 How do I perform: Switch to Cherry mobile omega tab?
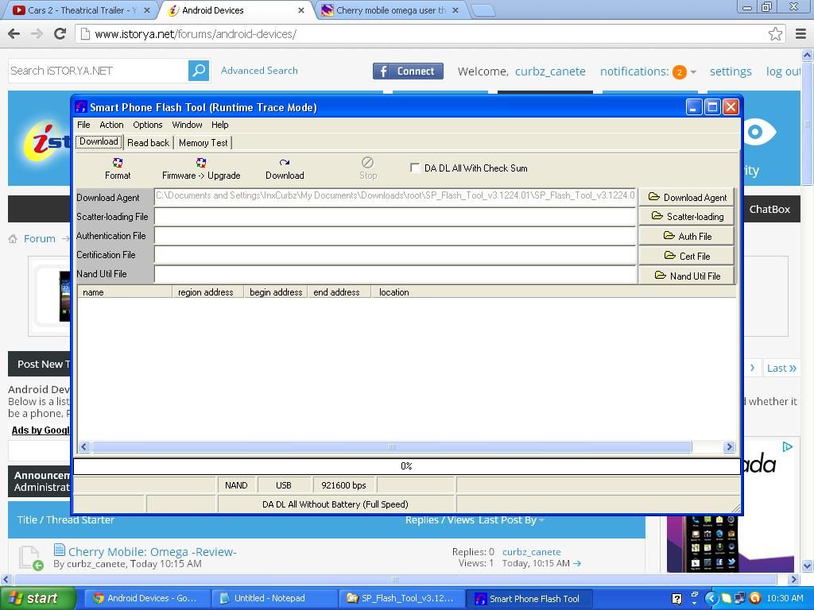[x=390, y=10]
